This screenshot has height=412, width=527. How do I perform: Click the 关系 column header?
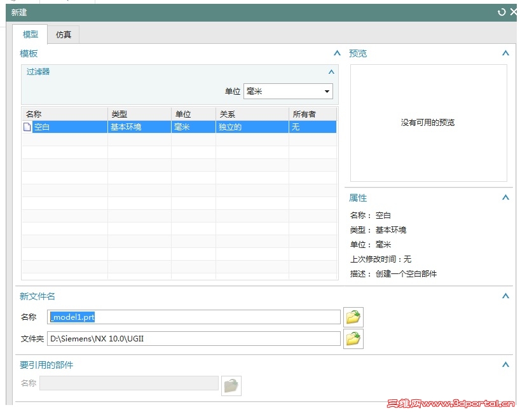tap(252, 114)
